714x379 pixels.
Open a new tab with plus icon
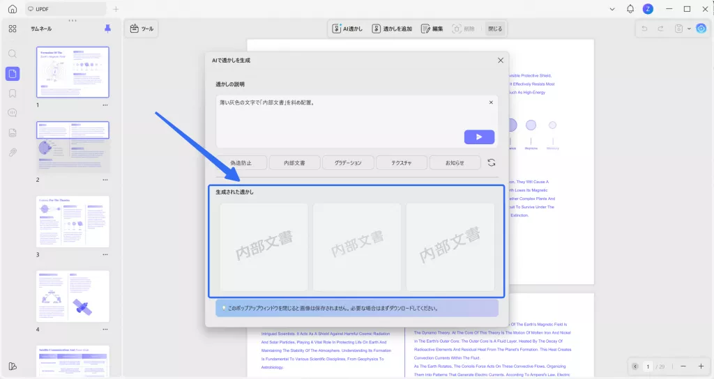116,9
